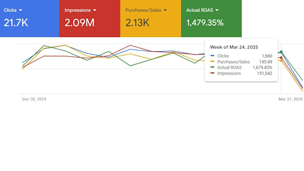Click the green Actual ROAS legend dash
This screenshot has width=304, height=171.
(212, 67)
